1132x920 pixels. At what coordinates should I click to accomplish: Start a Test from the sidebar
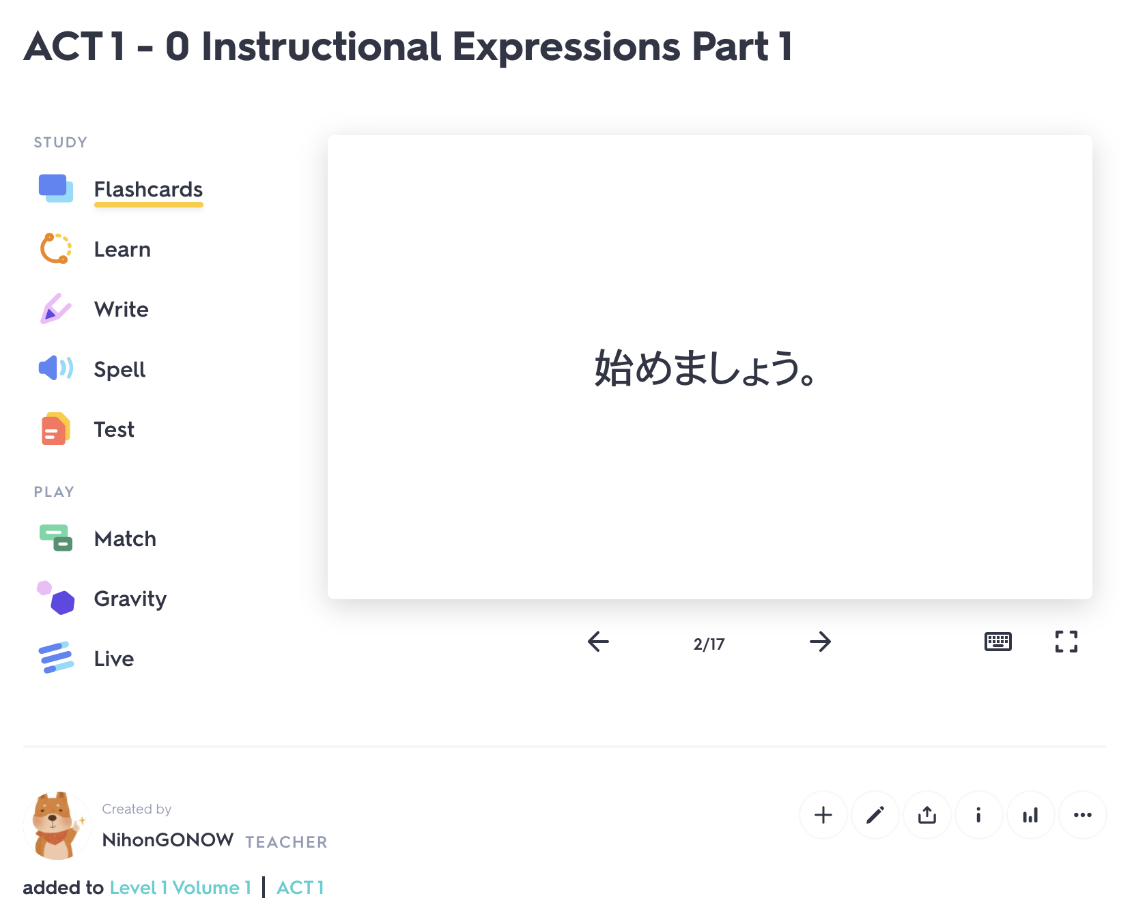[x=114, y=429]
